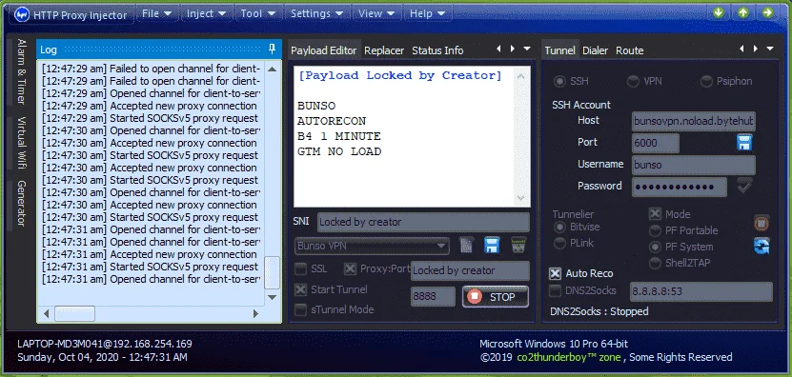Switch to the Status Info tab
The image size is (792, 377).
(437, 50)
